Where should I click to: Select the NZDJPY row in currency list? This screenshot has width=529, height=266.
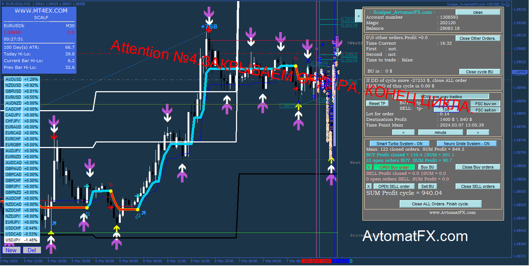(22, 216)
